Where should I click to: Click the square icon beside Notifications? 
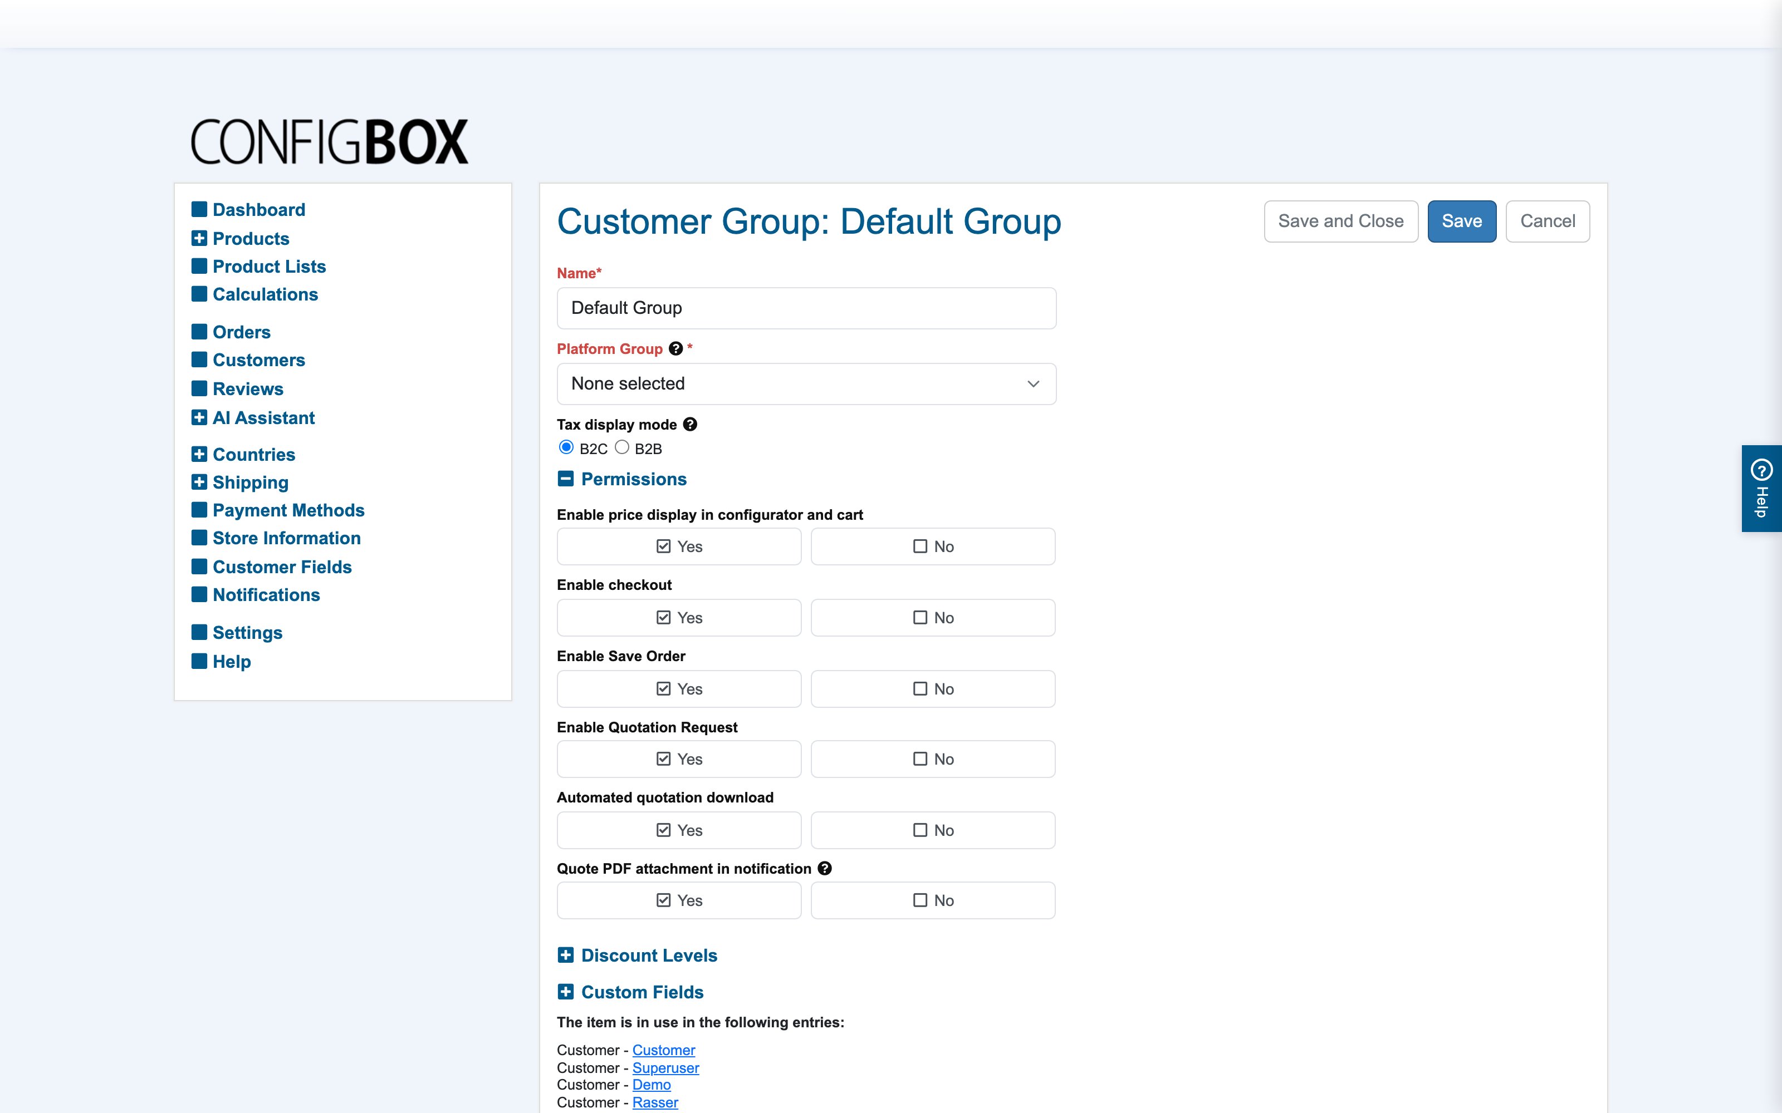[199, 595]
